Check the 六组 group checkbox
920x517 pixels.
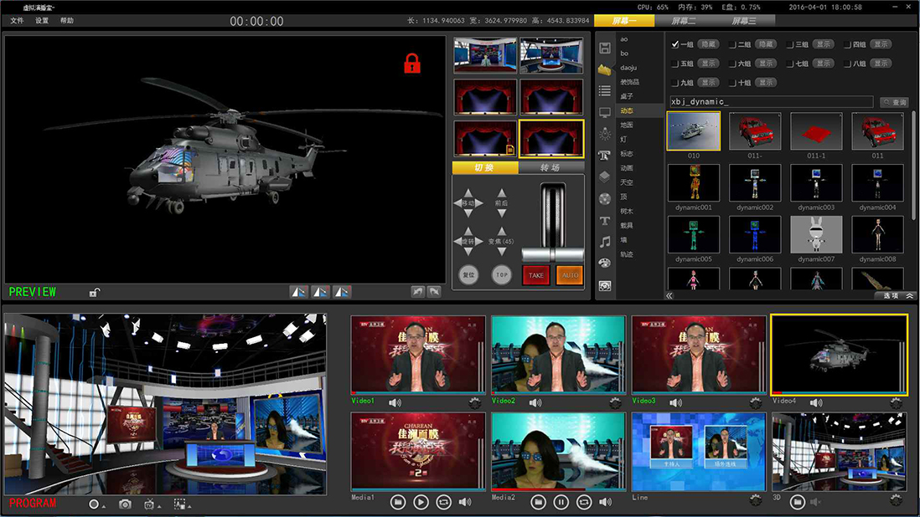point(732,64)
